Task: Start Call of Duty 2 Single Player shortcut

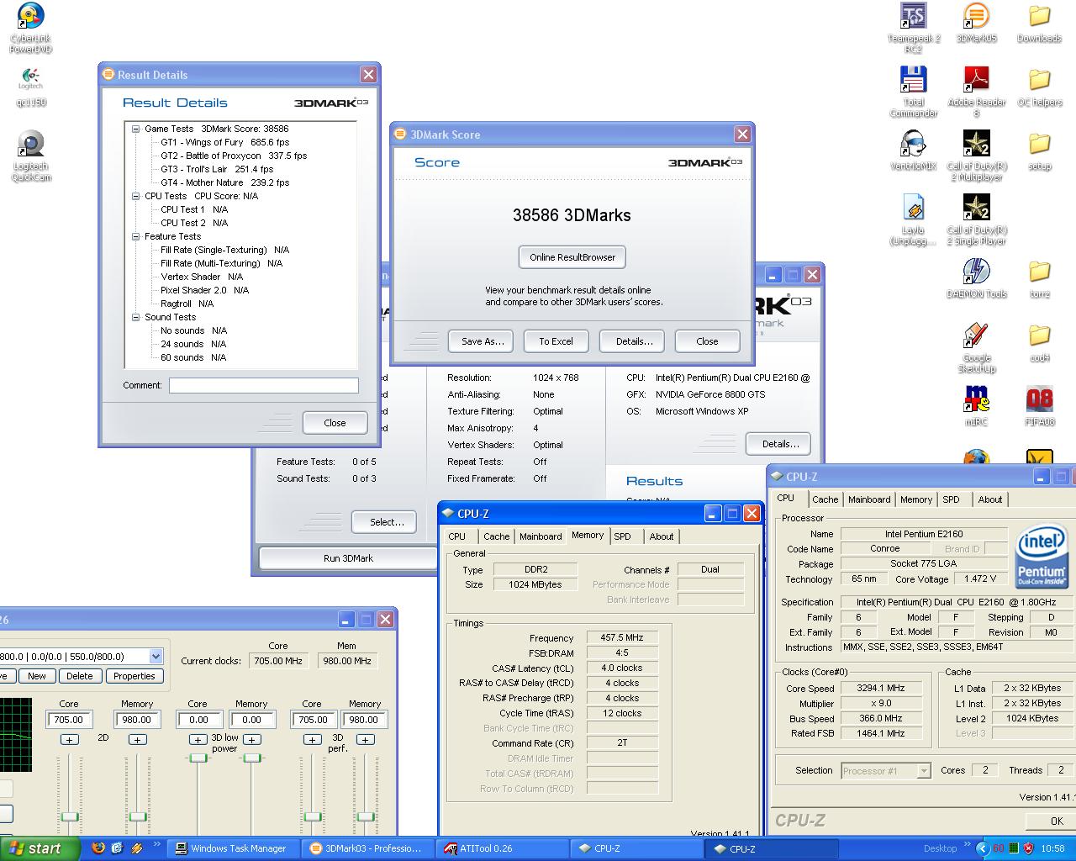Action: click(x=976, y=220)
